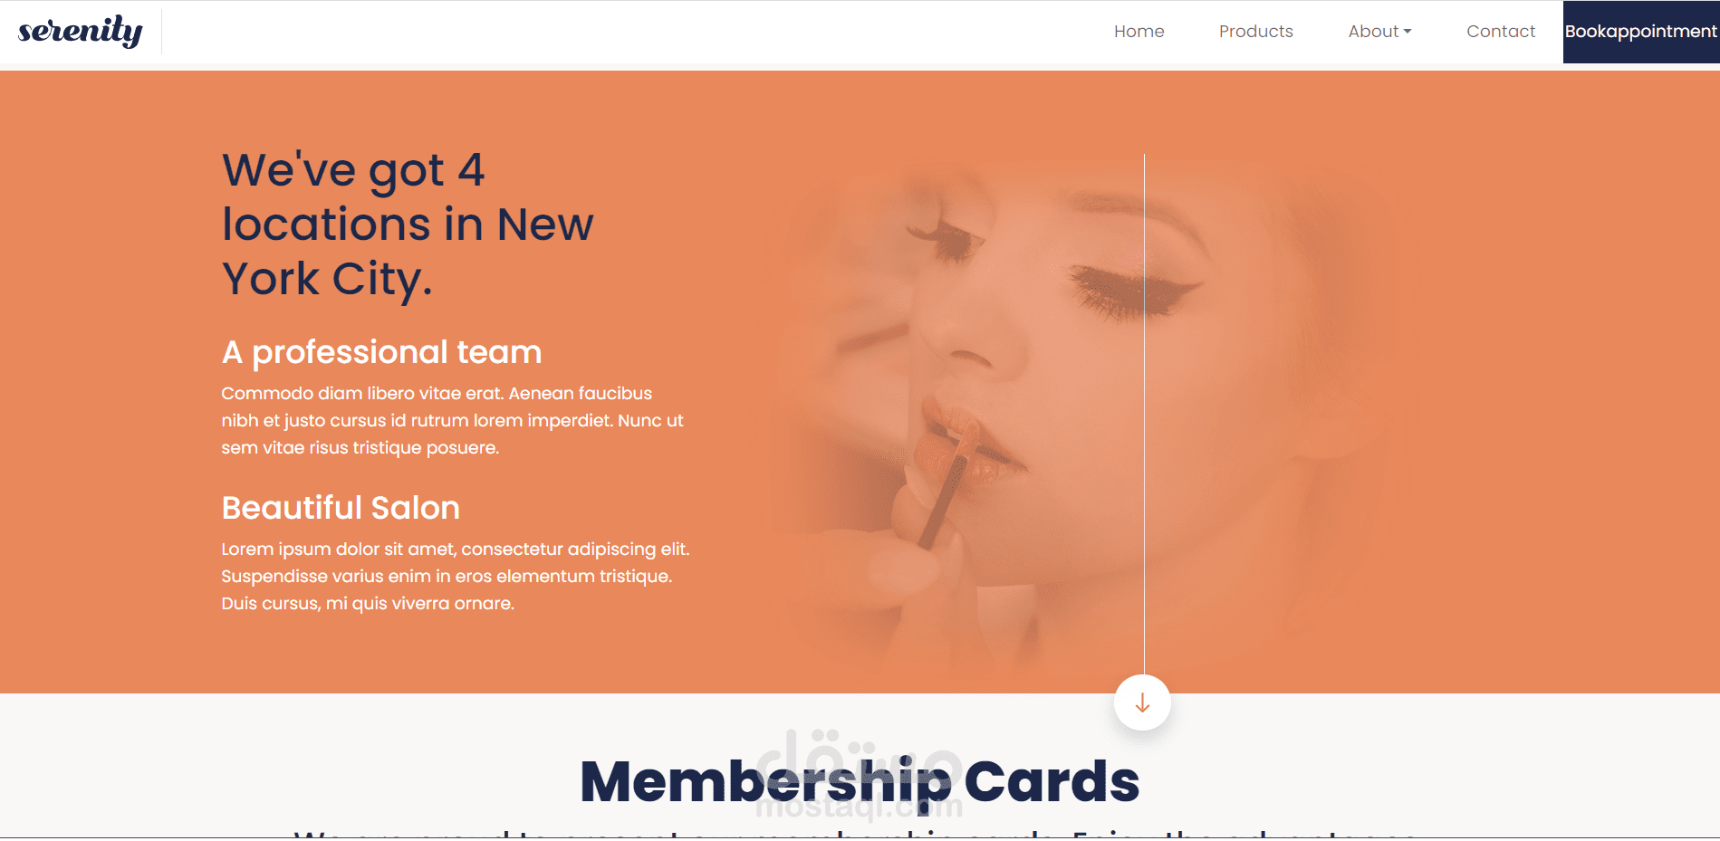Click the "Membership Cards" title
The width and height of the screenshot is (1720, 841).
coord(860,781)
